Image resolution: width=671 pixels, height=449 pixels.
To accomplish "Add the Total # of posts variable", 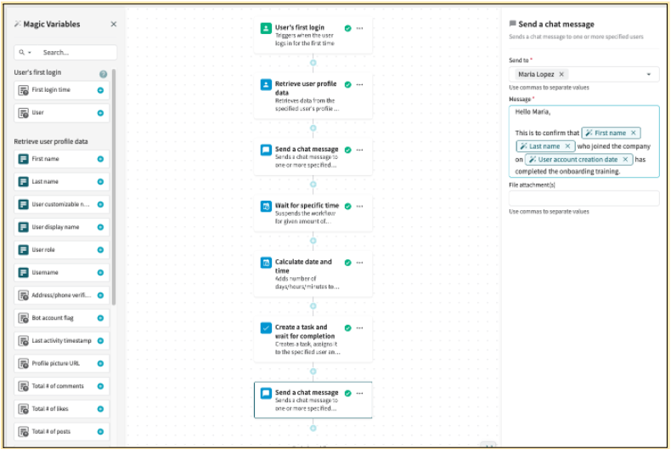I will (100, 431).
